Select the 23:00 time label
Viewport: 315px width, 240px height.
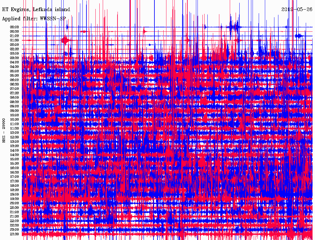14,230
